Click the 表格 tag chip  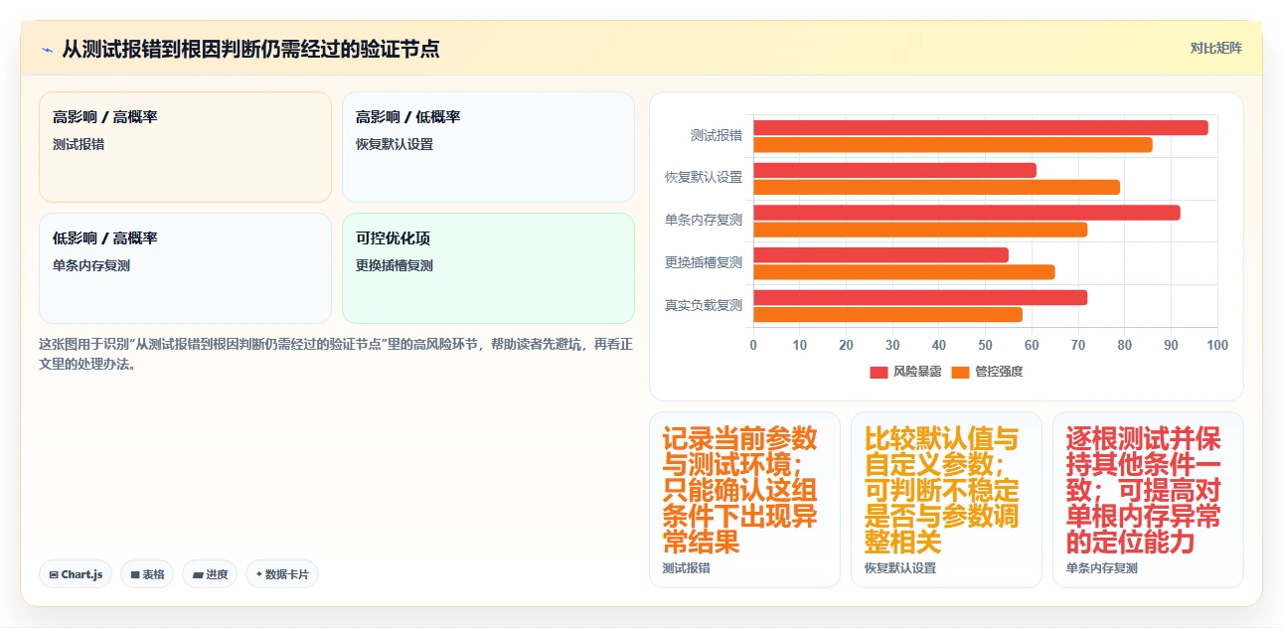[147, 574]
